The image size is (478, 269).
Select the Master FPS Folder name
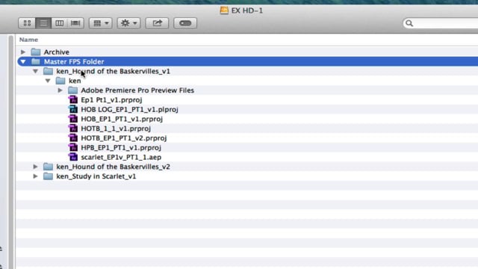(x=74, y=61)
